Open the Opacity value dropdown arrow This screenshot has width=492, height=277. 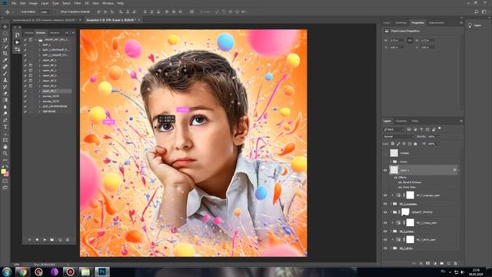pos(439,137)
